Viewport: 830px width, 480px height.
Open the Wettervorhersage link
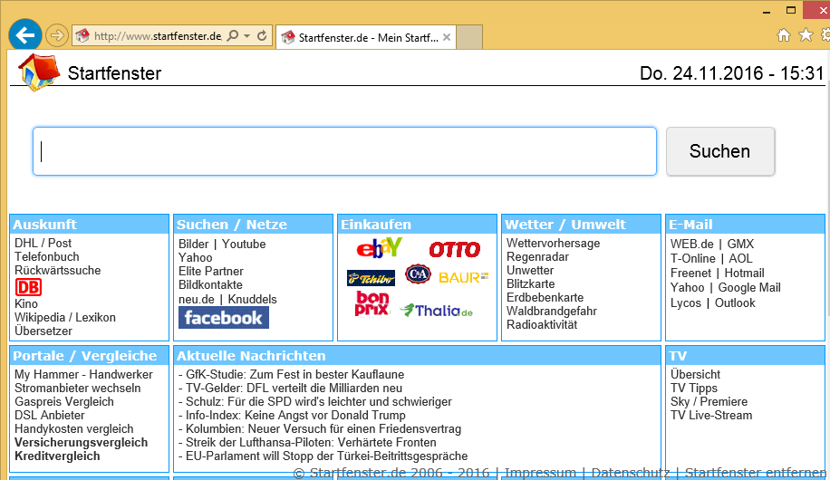click(553, 244)
